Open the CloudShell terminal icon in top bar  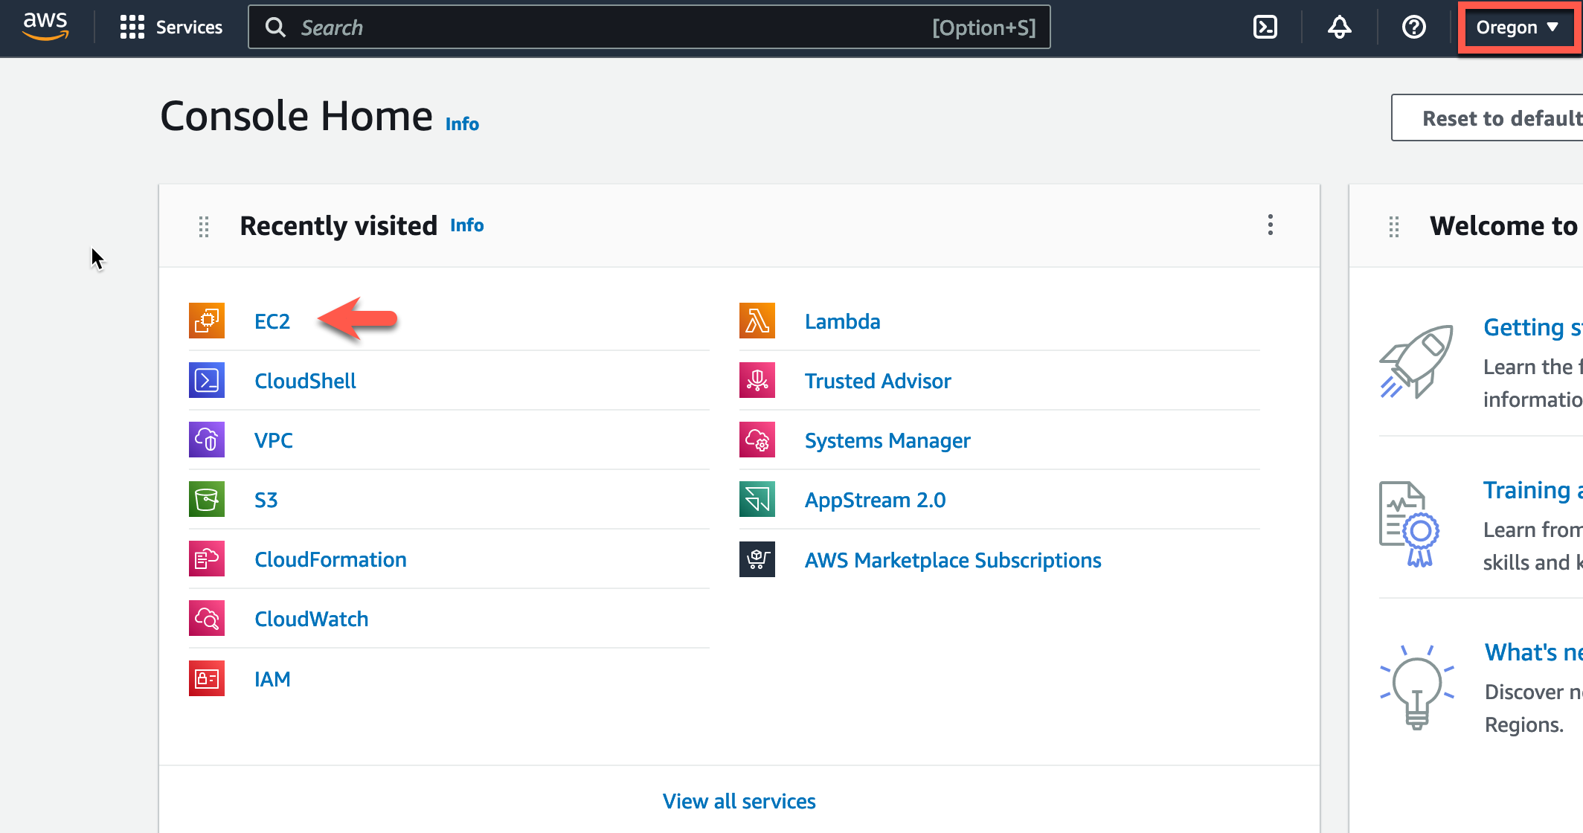(1265, 28)
